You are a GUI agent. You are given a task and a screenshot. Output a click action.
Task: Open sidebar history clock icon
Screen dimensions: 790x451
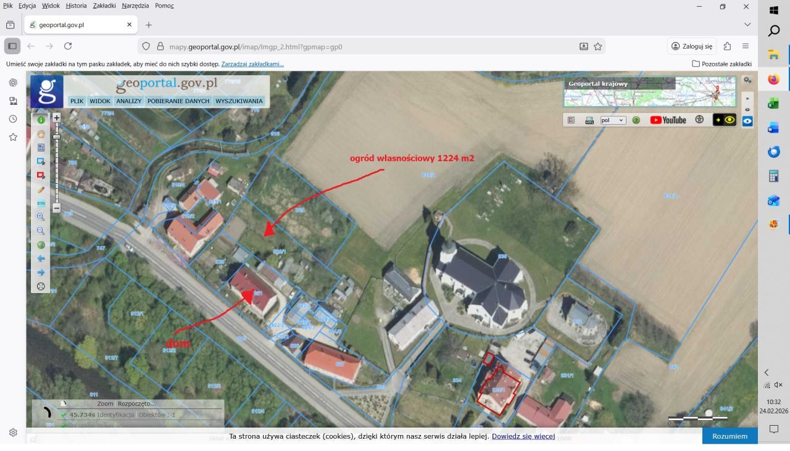13,119
